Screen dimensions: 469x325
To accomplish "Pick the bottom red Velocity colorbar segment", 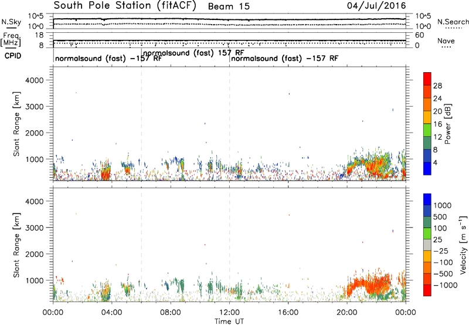I will [x=427, y=290].
